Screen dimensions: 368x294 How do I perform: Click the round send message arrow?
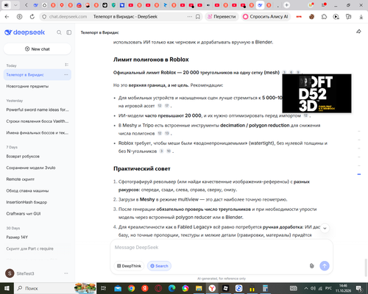(325, 266)
